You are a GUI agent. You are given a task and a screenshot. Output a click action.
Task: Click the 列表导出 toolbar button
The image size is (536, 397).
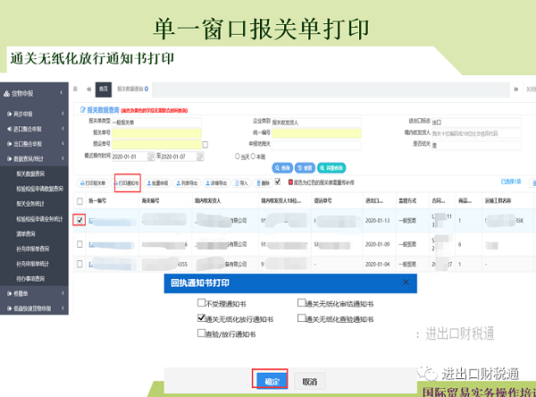(187, 183)
